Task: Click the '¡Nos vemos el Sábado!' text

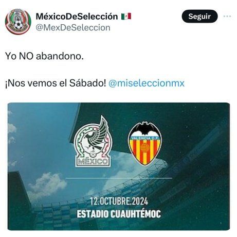Action: click(x=56, y=83)
